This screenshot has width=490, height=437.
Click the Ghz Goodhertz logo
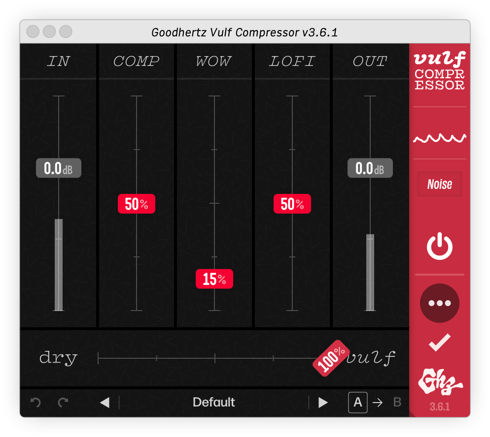440,382
